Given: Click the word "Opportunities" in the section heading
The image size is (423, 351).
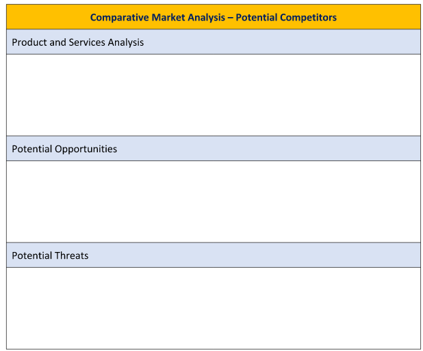Looking at the screenshot, I should pos(87,149).
